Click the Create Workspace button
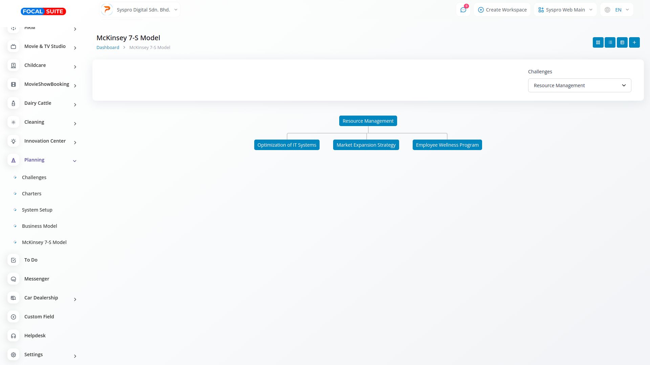The height and width of the screenshot is (365, 650). pyautogui.click(x=502, y=10)
